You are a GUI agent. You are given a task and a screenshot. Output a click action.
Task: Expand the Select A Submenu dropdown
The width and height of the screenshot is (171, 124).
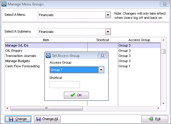coord(108,32)
